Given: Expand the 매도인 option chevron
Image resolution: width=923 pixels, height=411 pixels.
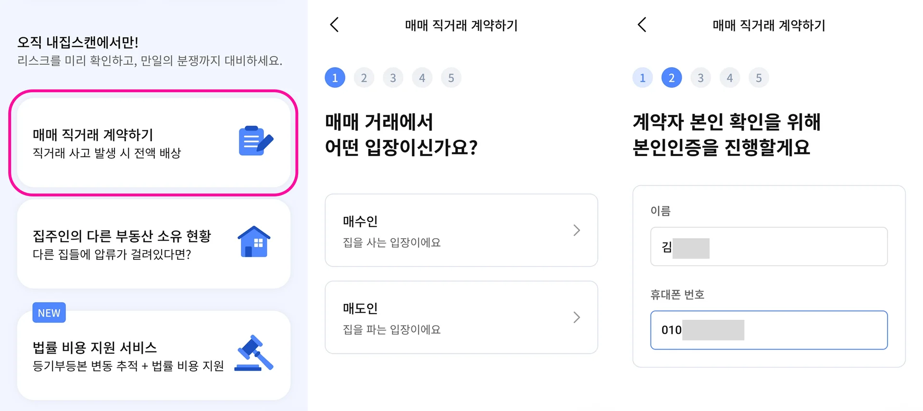Looking at the screenshot, I should [x=576, y=317].
